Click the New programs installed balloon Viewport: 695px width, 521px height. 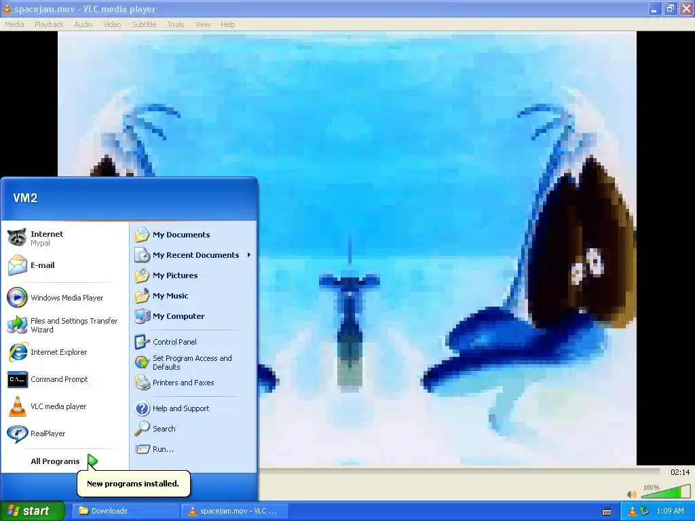[x=134, y=483]
